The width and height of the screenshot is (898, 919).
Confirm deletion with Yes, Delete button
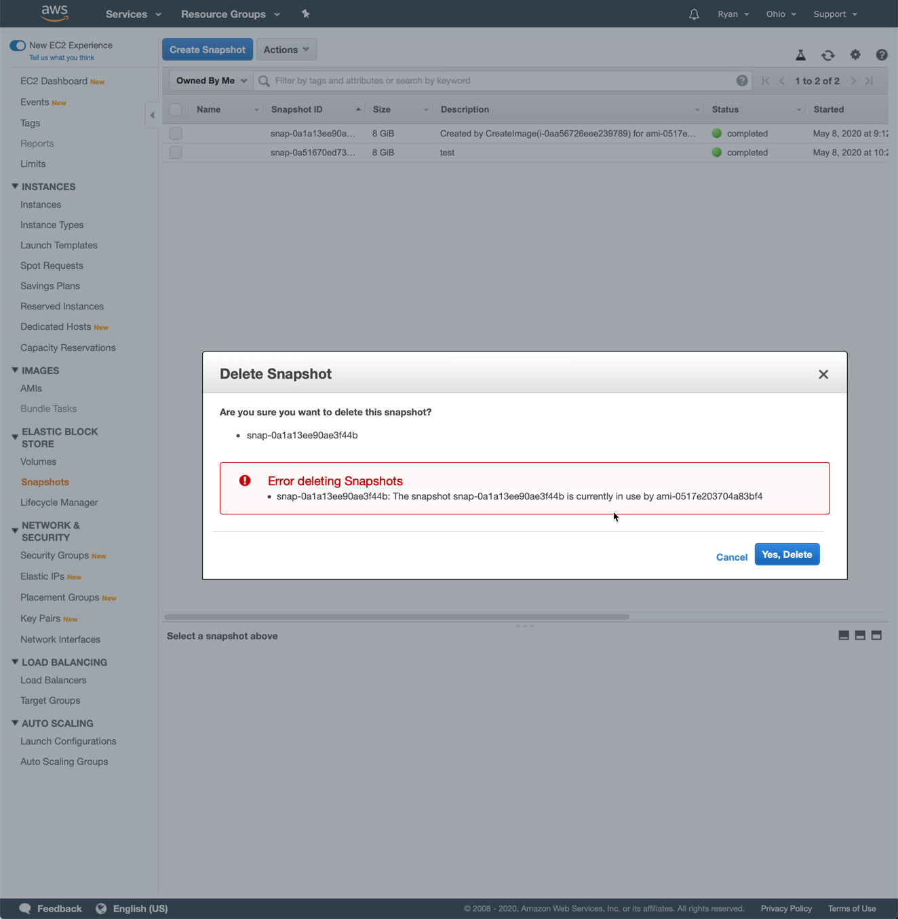(787, 554)
